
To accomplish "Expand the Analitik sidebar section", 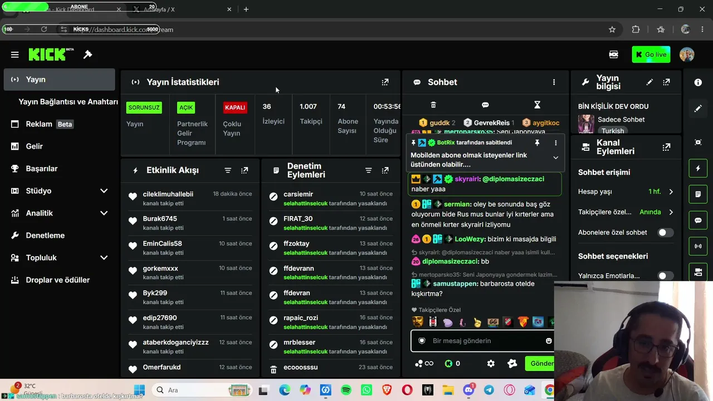I will pos(104,213).
